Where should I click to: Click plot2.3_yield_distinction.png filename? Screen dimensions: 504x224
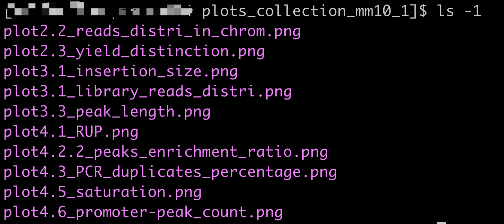(x=134, y=52)
